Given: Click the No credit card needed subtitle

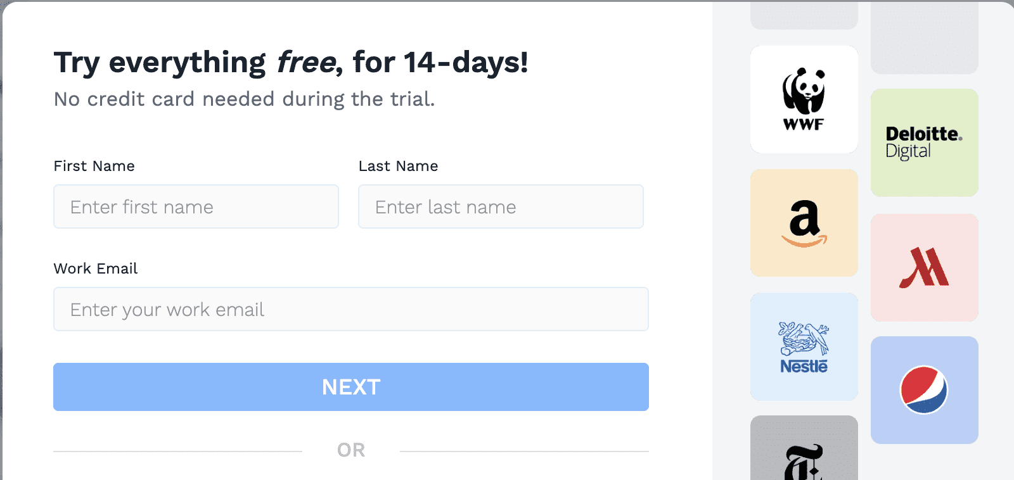Looking at the screenshot, I should pyautogui.click(x=244, y=99).
